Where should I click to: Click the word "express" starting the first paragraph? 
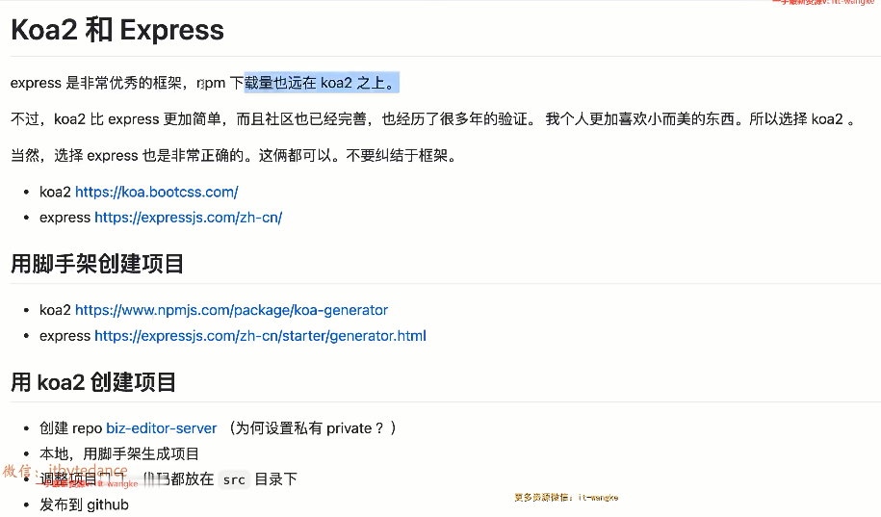click(x=36, y=83)
